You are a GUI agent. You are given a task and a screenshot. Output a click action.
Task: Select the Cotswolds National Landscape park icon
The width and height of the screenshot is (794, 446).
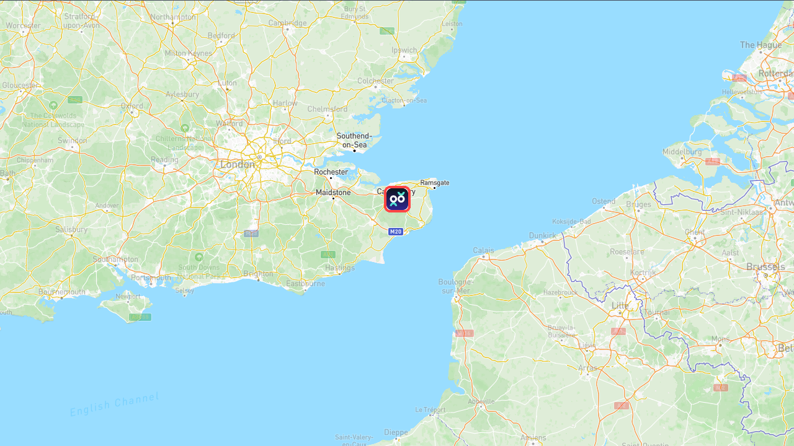[x=53, y=105]
